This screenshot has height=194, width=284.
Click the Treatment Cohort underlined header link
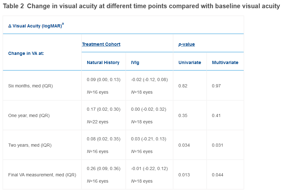click(101, 44)
